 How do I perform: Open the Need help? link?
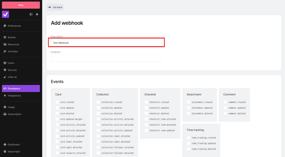14,152
